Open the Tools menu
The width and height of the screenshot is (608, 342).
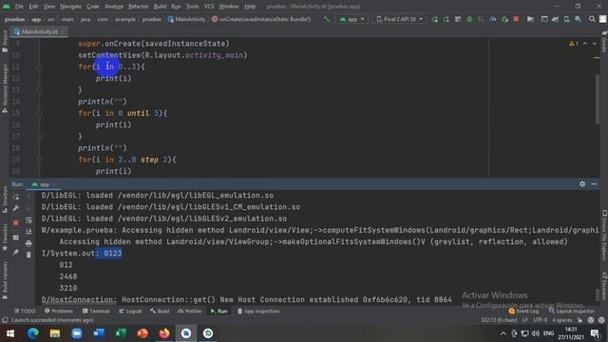(x=192, y=7)
